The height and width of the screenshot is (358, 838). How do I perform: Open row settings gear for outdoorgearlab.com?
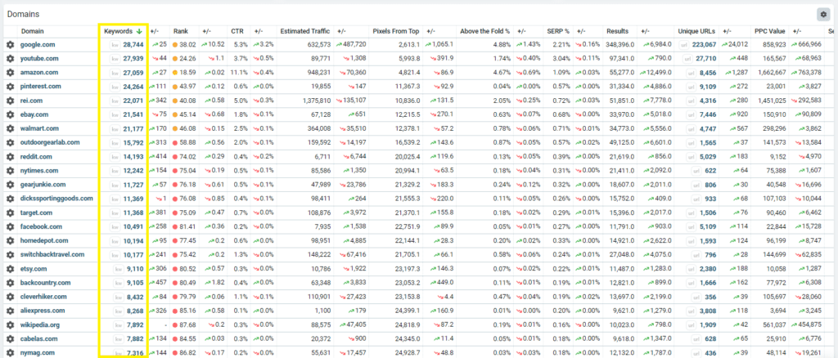(x=10, y=142)
